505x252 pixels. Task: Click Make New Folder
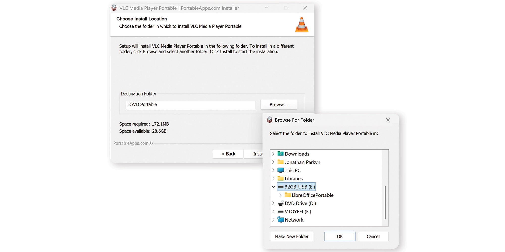[291, 236]
